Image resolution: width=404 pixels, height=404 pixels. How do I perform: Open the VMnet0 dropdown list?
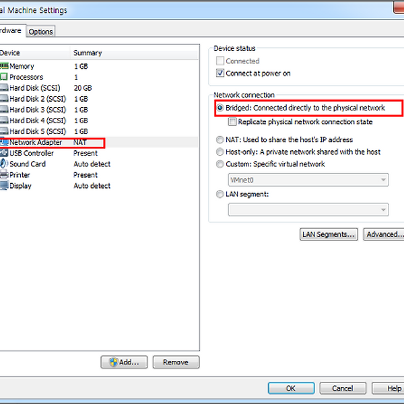tap(308, 180)
